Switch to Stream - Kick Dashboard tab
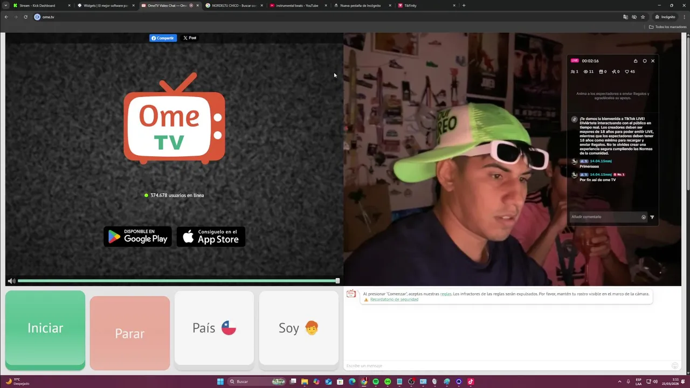The width and height of the screenshot is (690, 388). 42,5
